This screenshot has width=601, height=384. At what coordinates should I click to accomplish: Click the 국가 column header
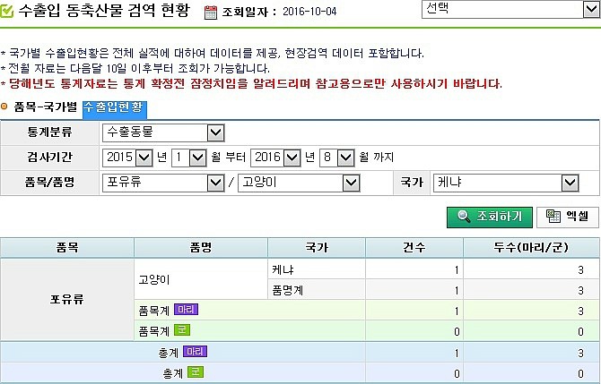point(317,247)
